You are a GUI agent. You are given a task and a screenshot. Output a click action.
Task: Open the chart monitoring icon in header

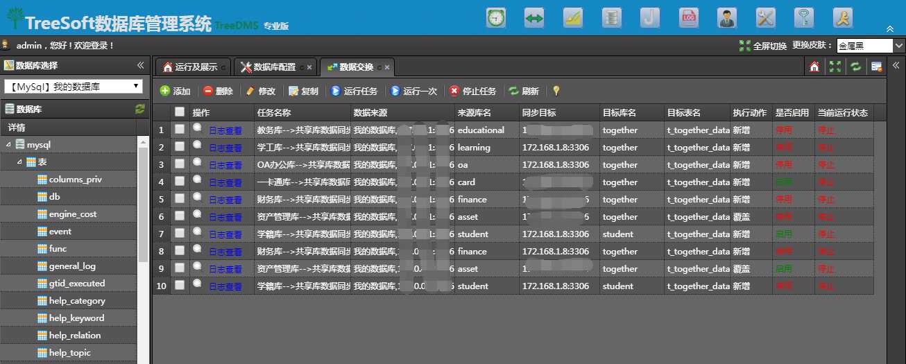572,18
